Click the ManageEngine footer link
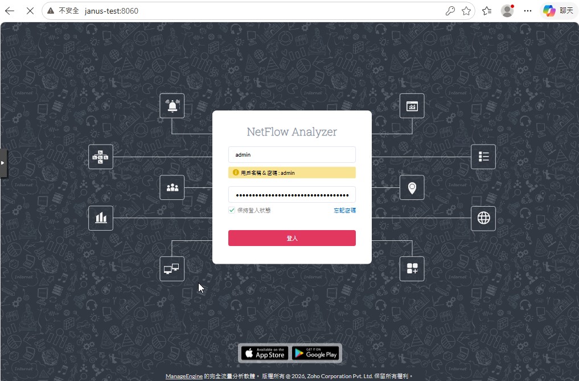579x381 pixels. (x=184, y=376)
